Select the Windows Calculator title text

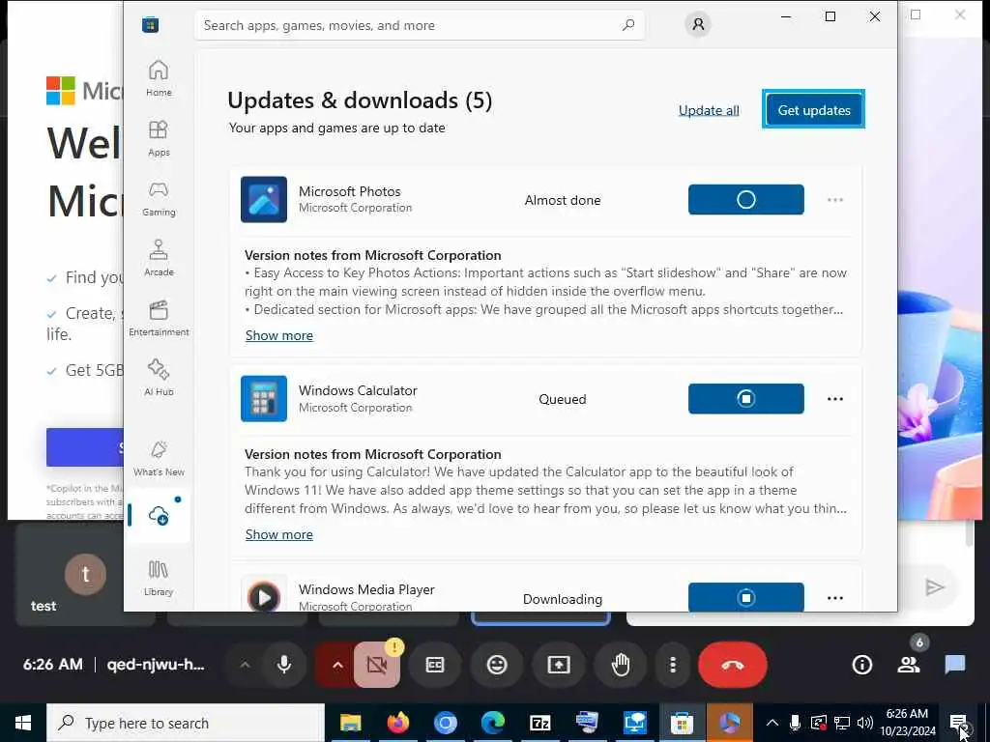tap(358, 390)
